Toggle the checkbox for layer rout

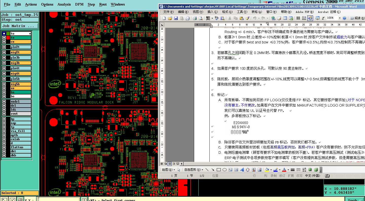click(4, 114)
